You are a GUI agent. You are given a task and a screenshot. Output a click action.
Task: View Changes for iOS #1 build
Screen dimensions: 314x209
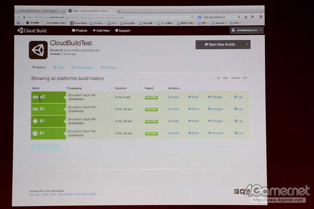pyautogui.click(x=215, y=109)
